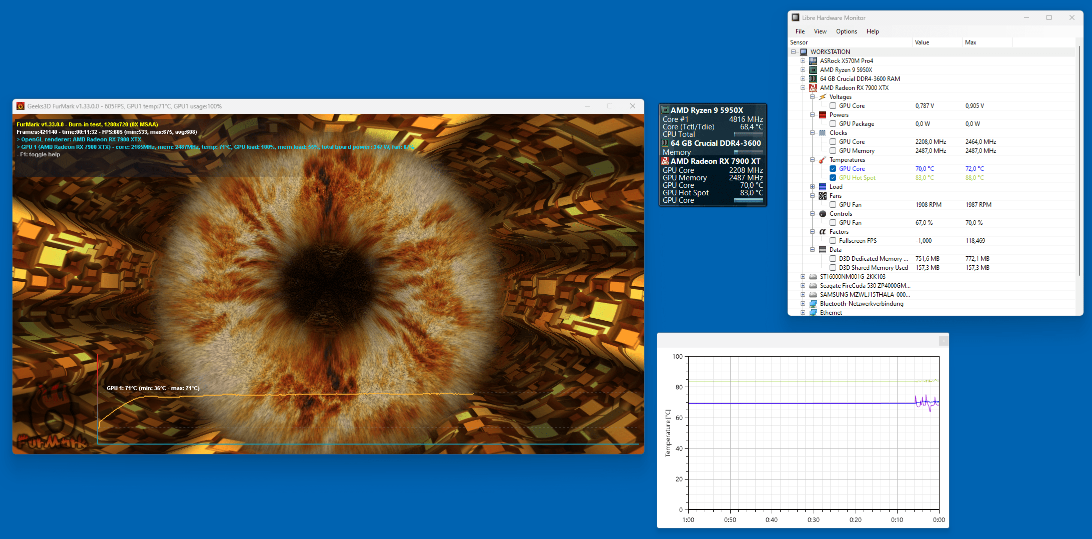Screen dimensions: 1092x539
Task: Click the AMD Radeon RX 7900 XTX logo icon in the sensor tree
Action: [813, 88]
